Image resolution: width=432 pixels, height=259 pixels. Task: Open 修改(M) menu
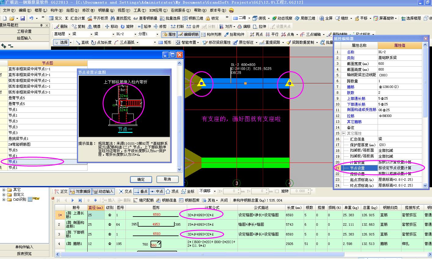pyautogui.click(x=89, y=10)
